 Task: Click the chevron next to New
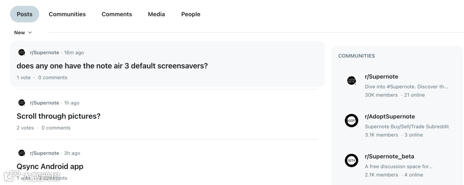point(30,33)
